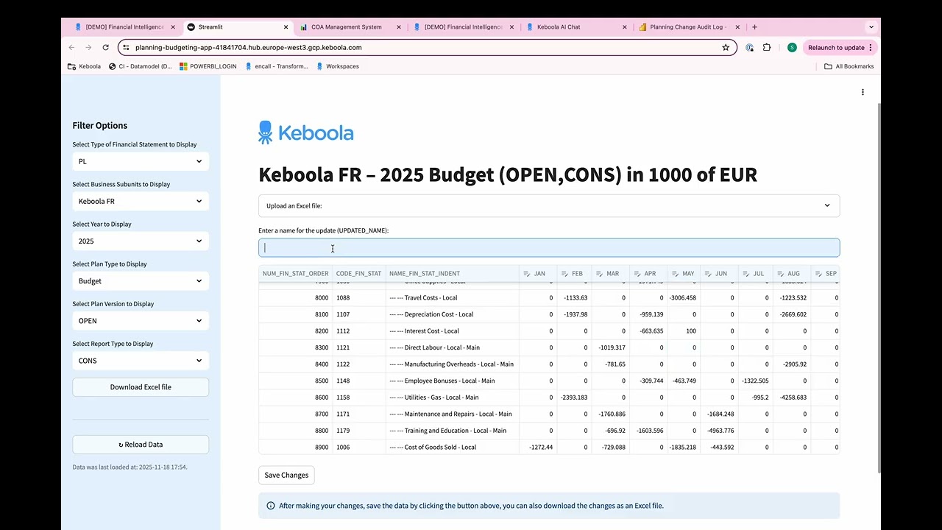942x530 pixels.
Task: Open year 2025 dropdown
Action: coord(141,241)
